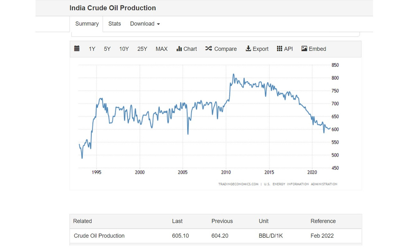
Task: Click the BBL/D/1K unit cell
Action: click(x=271, y=236)
